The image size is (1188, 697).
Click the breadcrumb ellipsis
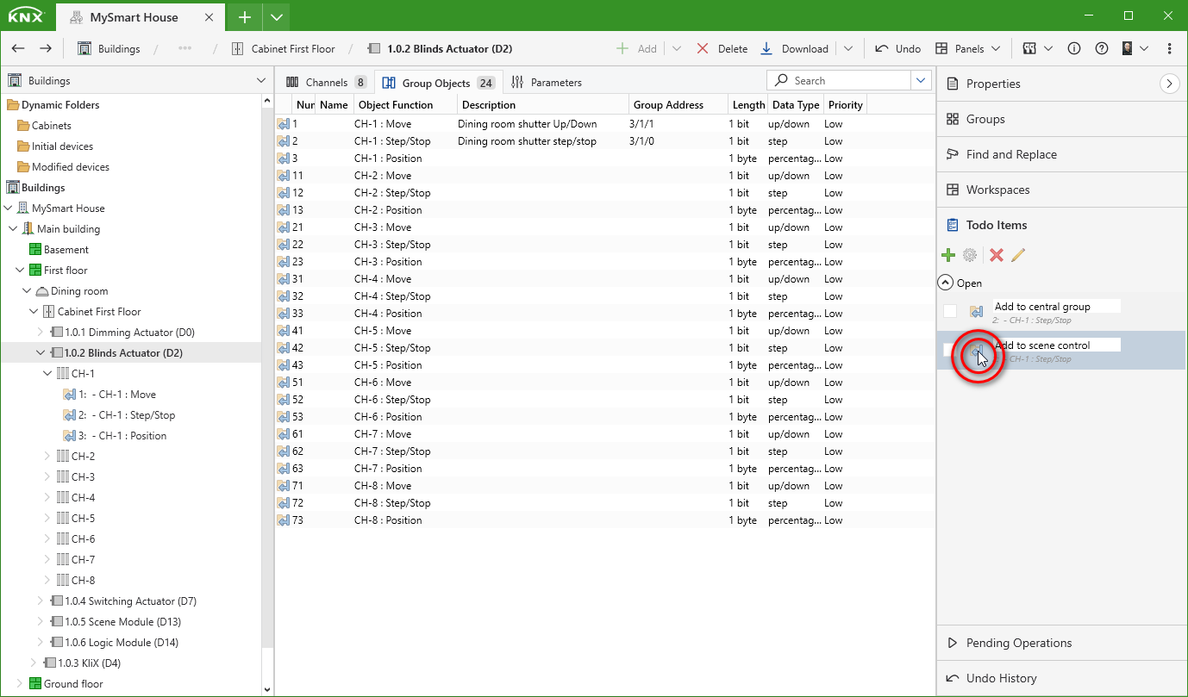coord(184,49)
